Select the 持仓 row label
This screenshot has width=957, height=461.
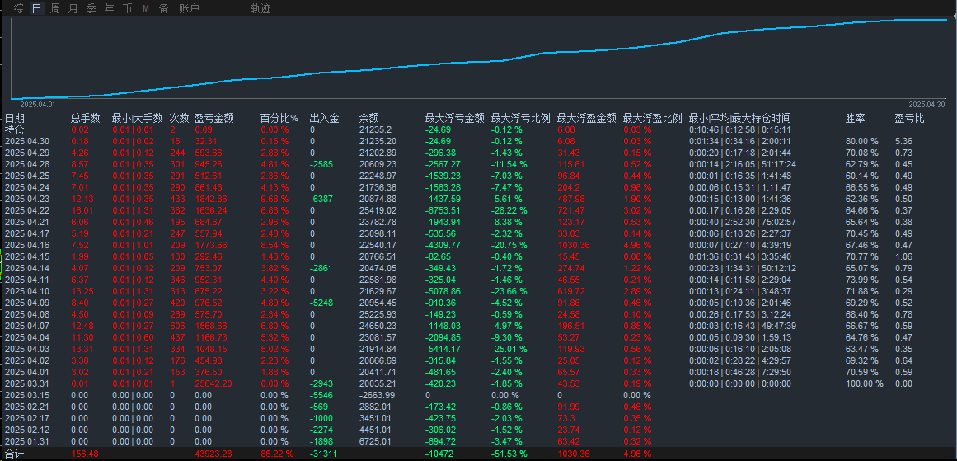pos(15,129)
